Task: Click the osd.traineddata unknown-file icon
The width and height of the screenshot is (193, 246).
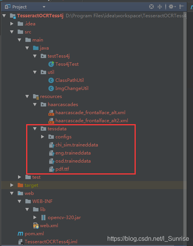Action: (52, 161)
